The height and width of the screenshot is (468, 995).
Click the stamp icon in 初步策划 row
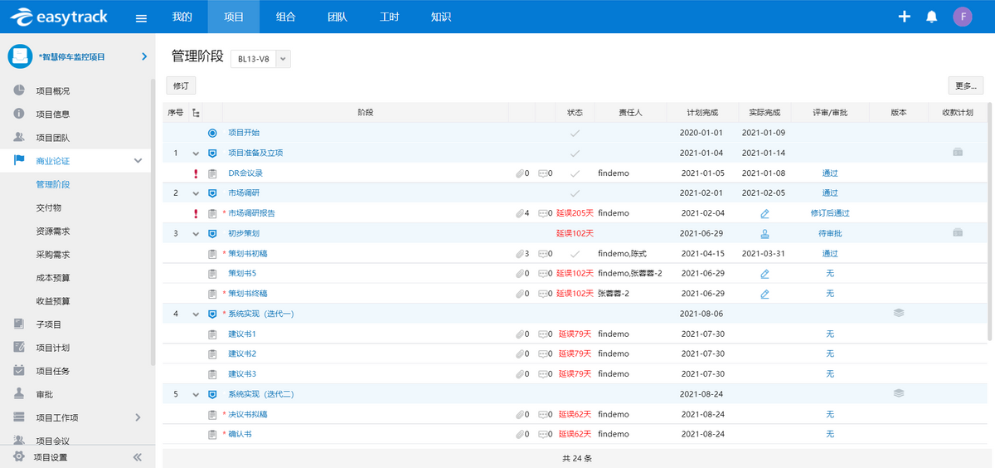coord(764,233)
